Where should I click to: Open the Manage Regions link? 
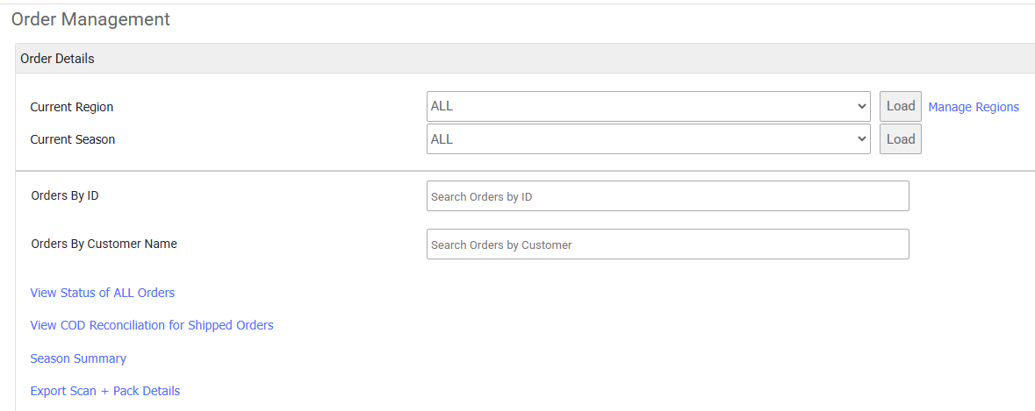point(974,107)
